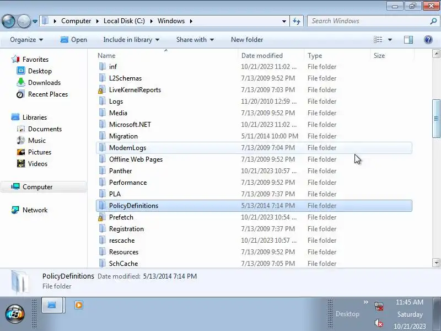Click the muted volume tray icon
Viewport: 441px width, 331px height.
click(x=379, y=323)
